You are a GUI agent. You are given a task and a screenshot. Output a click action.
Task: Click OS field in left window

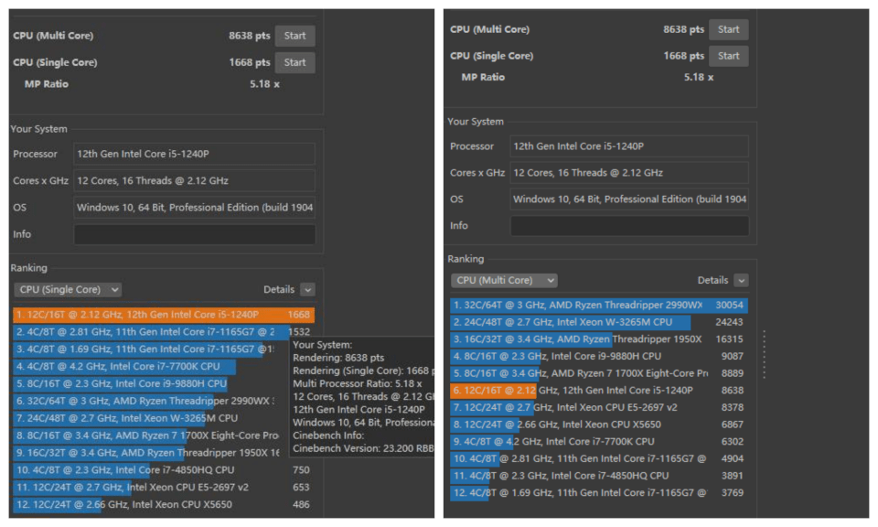(x=194, y=207)
